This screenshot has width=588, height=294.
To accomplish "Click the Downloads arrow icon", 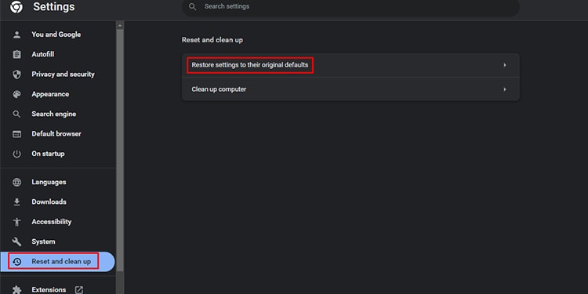I will [16, 202].
